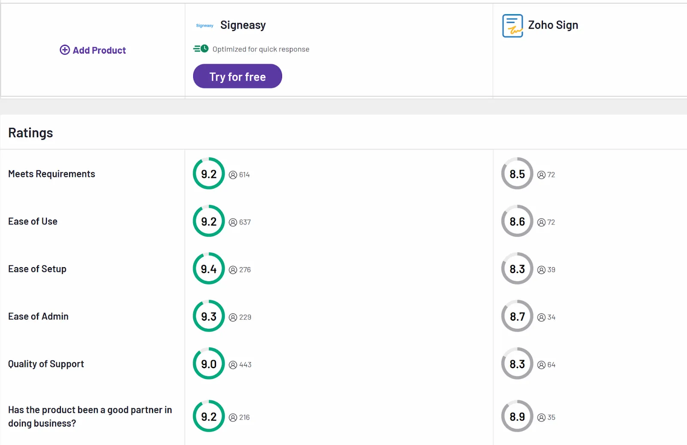Click reviewer icon beside 64 count
687x445 pixels.
pyautogui.click(x=541, y=365)
